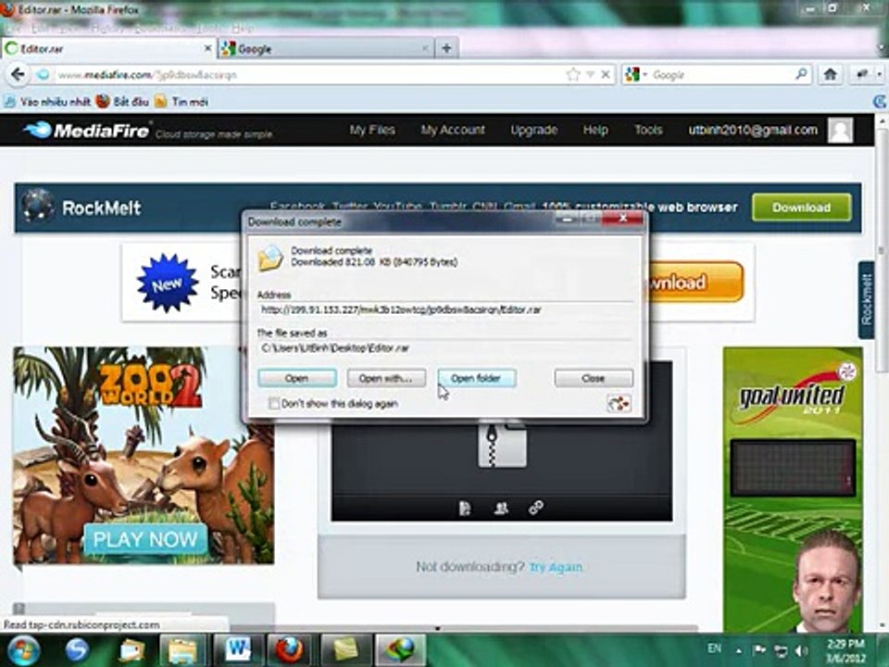889x667 pixels.
Task: Switch to Word from taskbar
Action: pyautogui.click(x=237, y=650)
